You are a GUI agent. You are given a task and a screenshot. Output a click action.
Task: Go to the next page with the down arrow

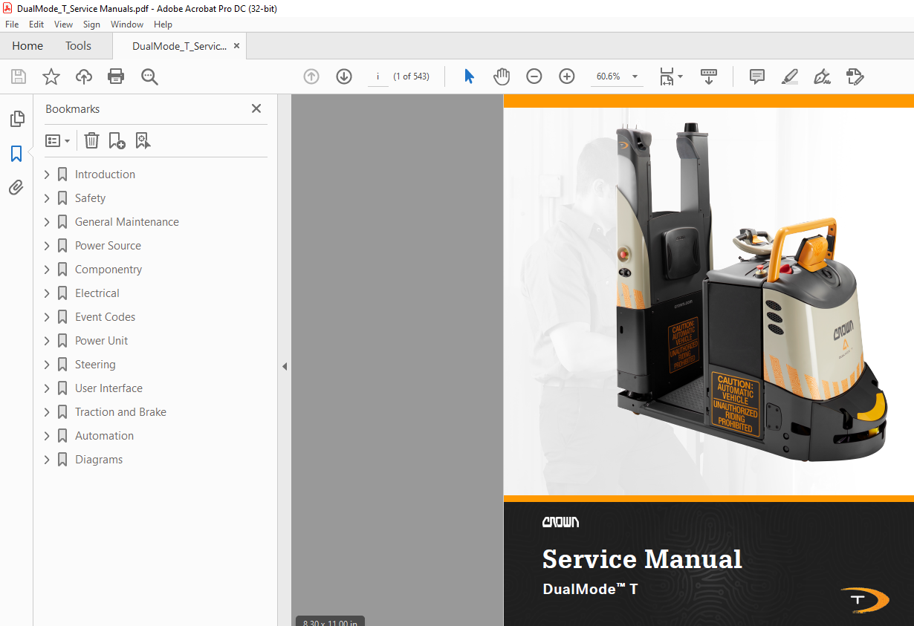[x=344, y=76]
